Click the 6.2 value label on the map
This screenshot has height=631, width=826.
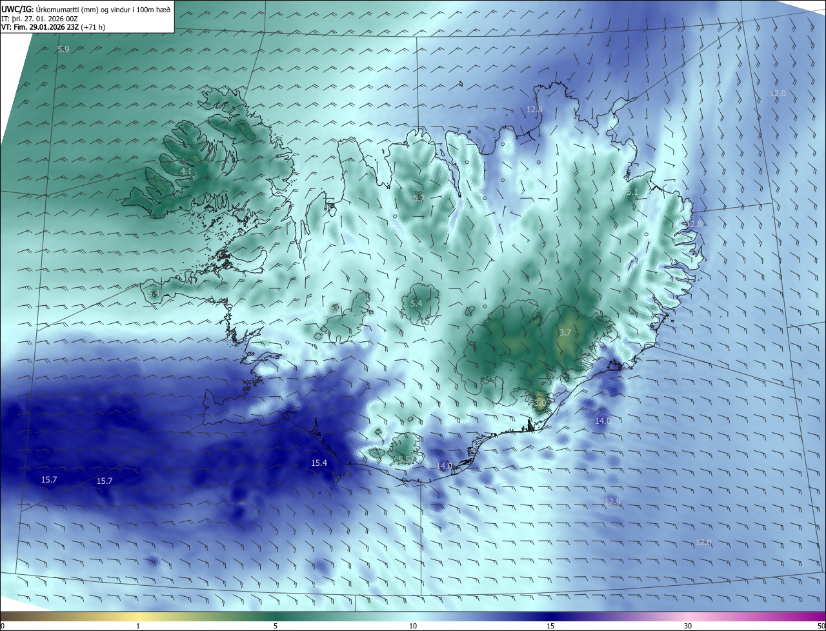click(x=419, y=198)
